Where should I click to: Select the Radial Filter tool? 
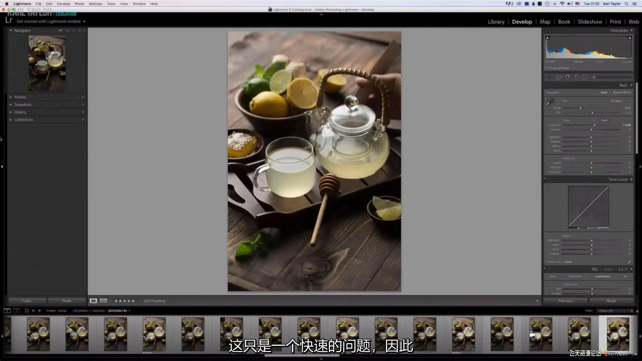point(585,77)
